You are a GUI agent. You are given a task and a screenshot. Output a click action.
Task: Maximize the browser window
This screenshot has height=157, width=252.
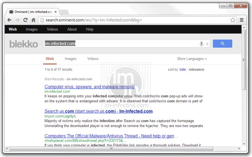(x=231, y=6)
